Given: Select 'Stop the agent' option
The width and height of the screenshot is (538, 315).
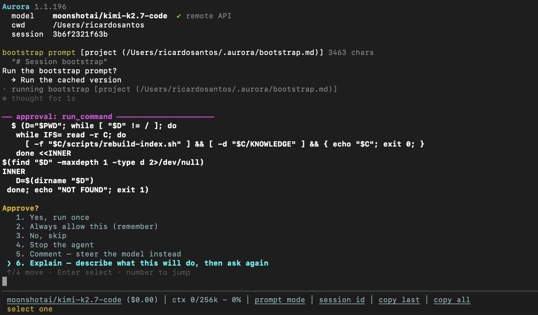Looking at the screenshot, I should [55, 245].
